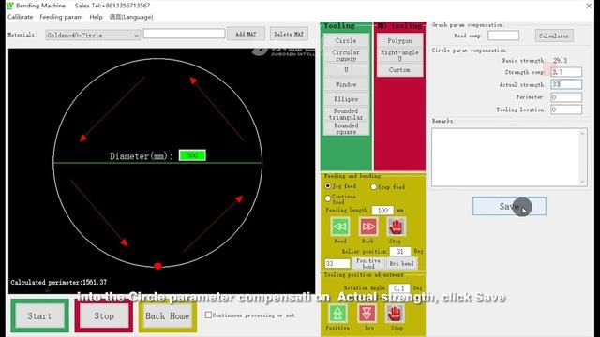This screenshot has width=600, height=337.
Task: Click the Save button
Action: (x=509, y=206)
